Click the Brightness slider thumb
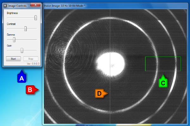Screen dimensions: 190x126 point(35,18)
